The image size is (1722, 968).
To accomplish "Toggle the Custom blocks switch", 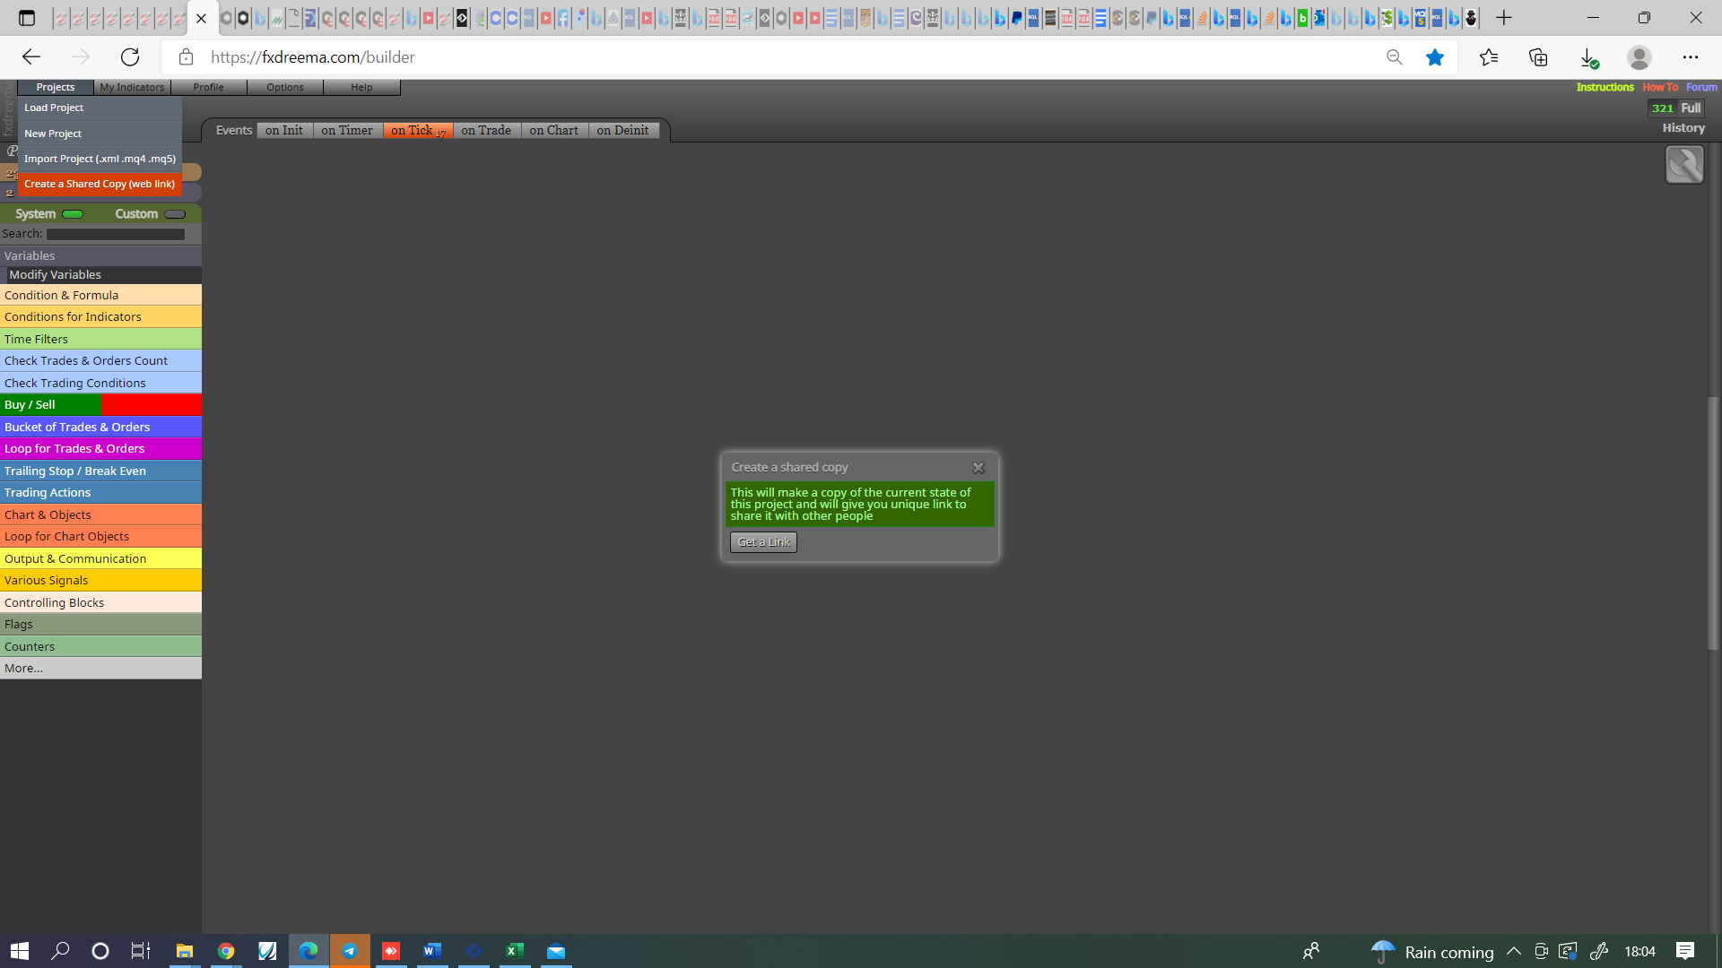I will [x=175, y=214].
